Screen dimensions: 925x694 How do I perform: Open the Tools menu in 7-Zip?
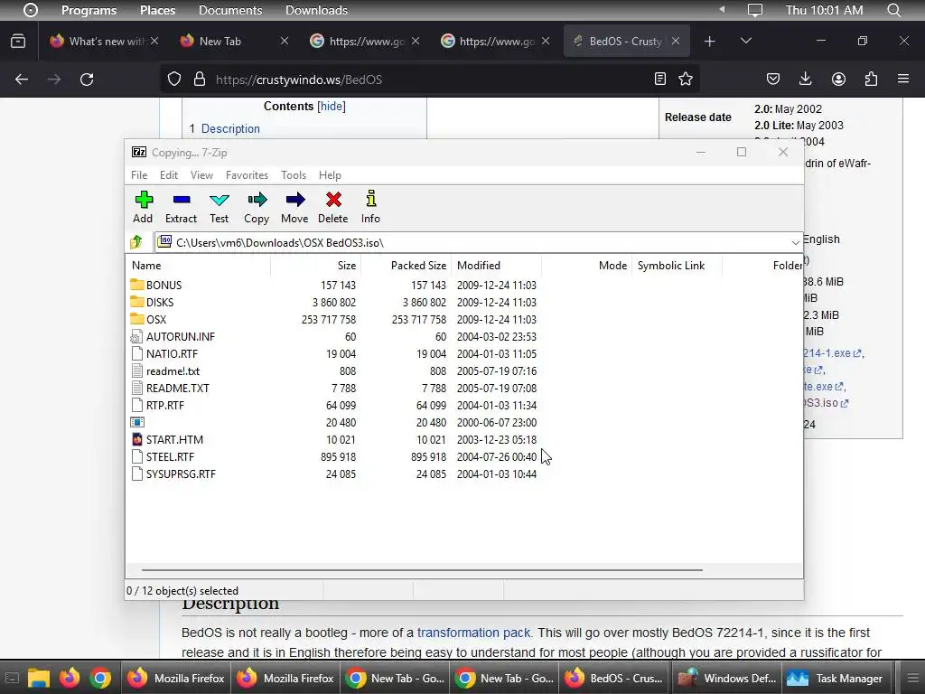pyautogui.click(x=294, y=175)
